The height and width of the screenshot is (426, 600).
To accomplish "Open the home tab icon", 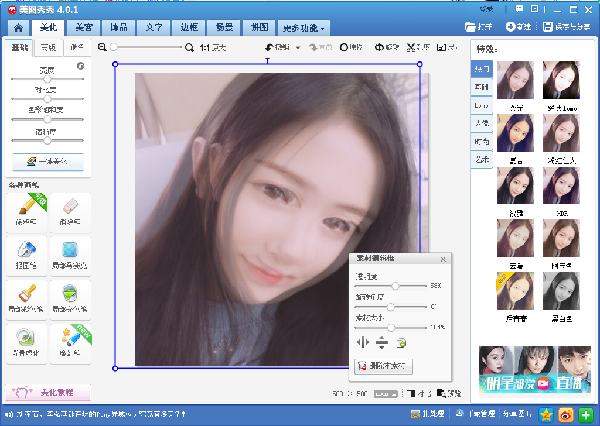I will coord(18,28).
